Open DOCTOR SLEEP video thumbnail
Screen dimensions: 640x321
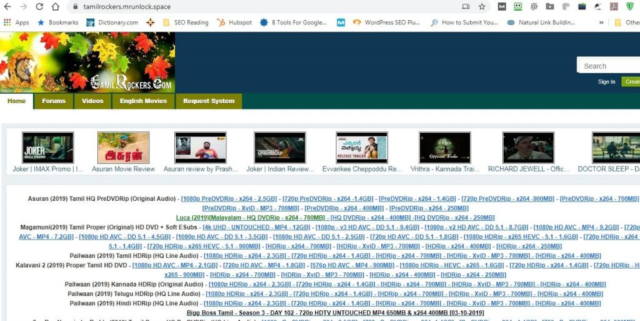click(616, 148)
